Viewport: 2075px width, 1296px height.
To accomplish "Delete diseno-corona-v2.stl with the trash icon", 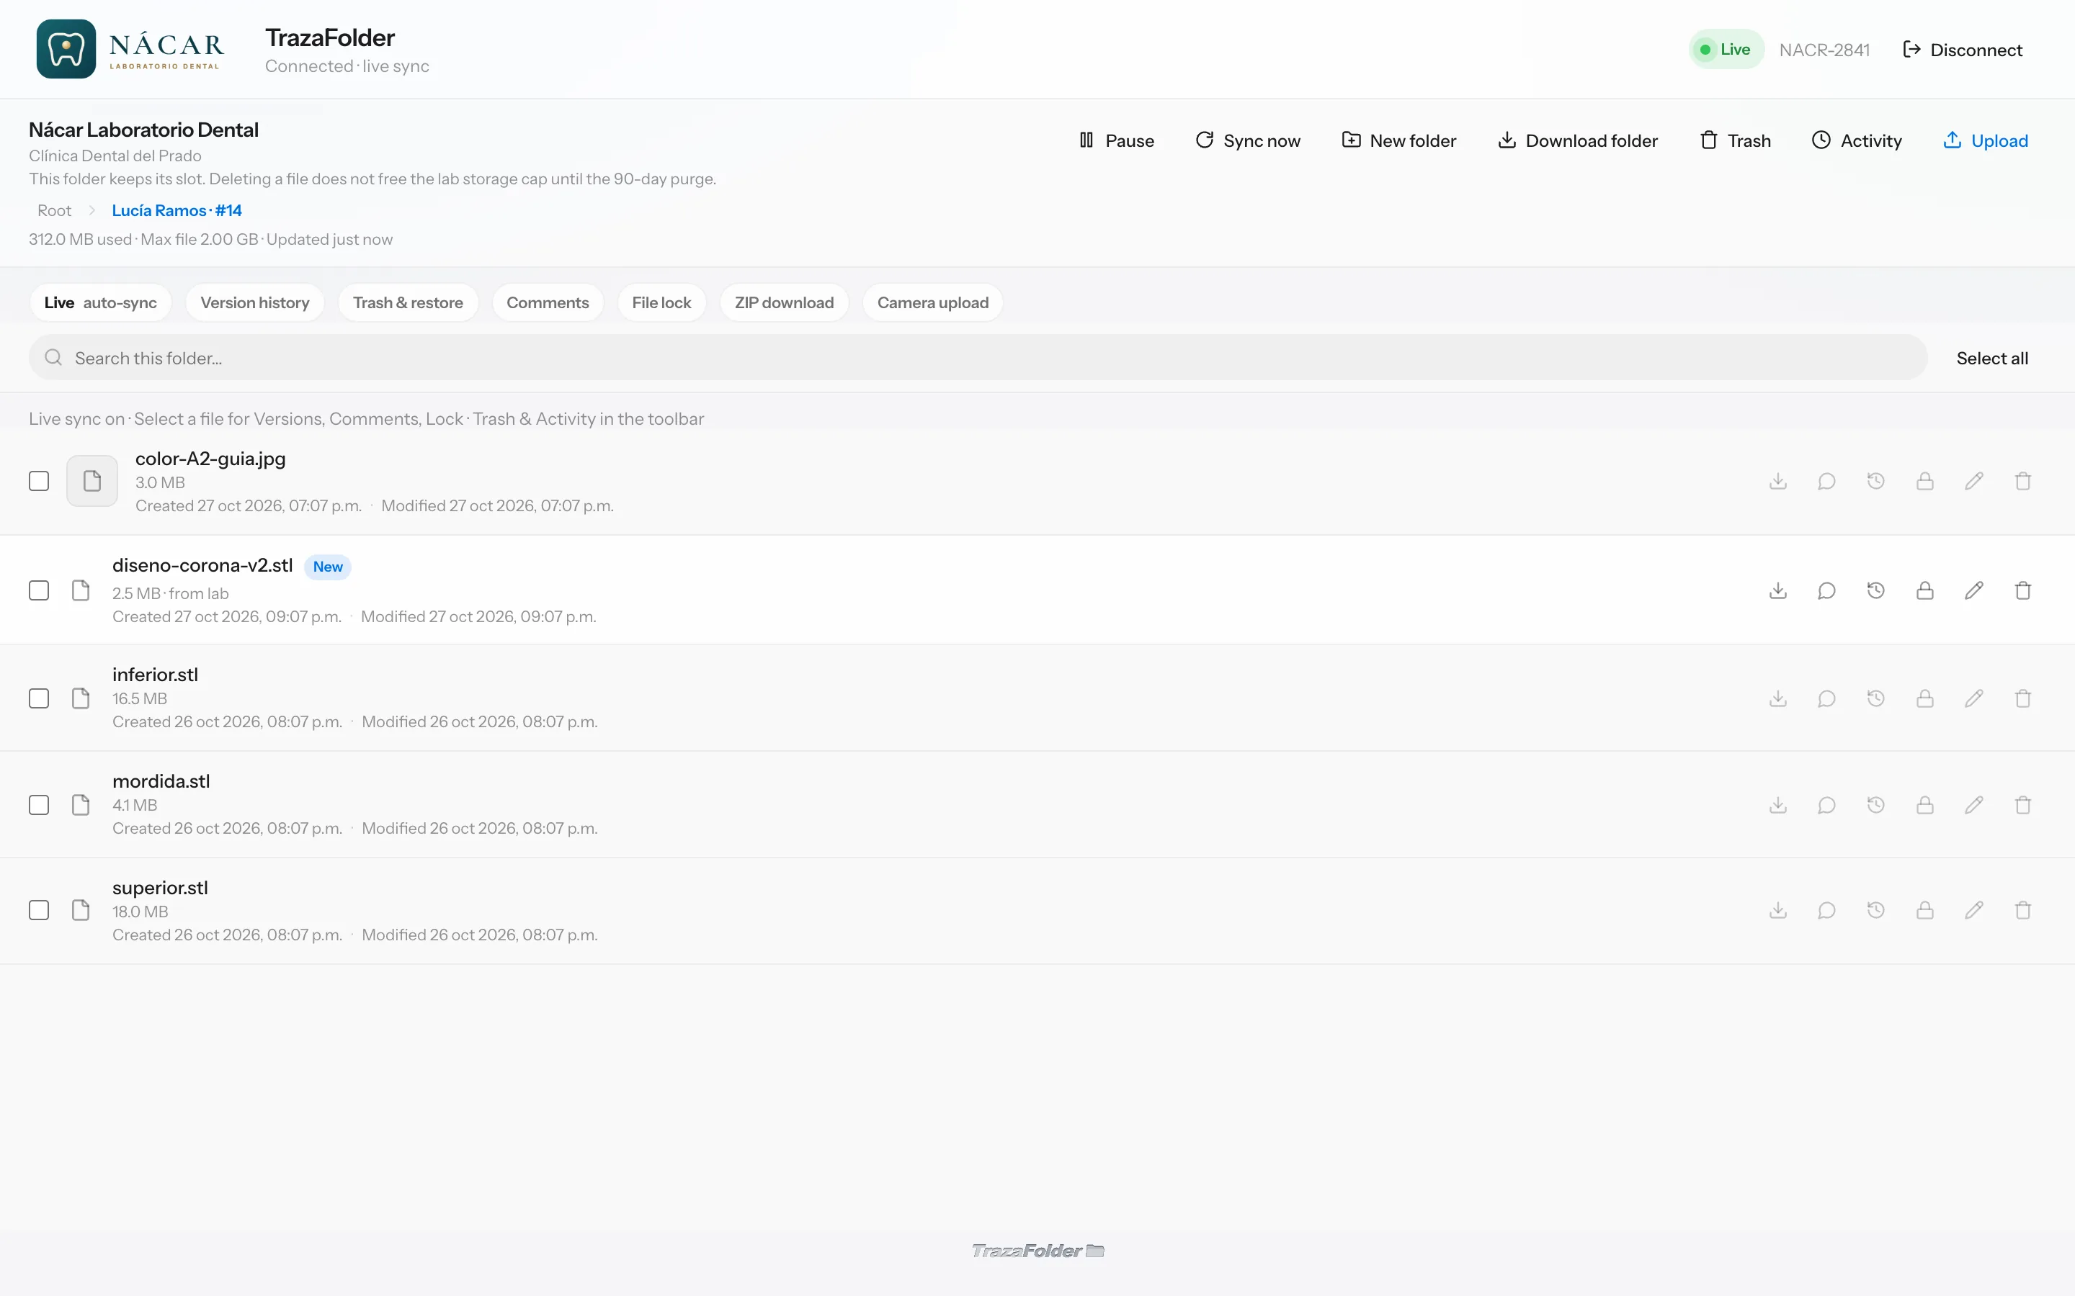I will coord(2022,590).
